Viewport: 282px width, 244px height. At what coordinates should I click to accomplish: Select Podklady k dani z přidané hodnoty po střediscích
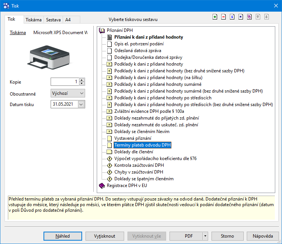click(163, 98)
